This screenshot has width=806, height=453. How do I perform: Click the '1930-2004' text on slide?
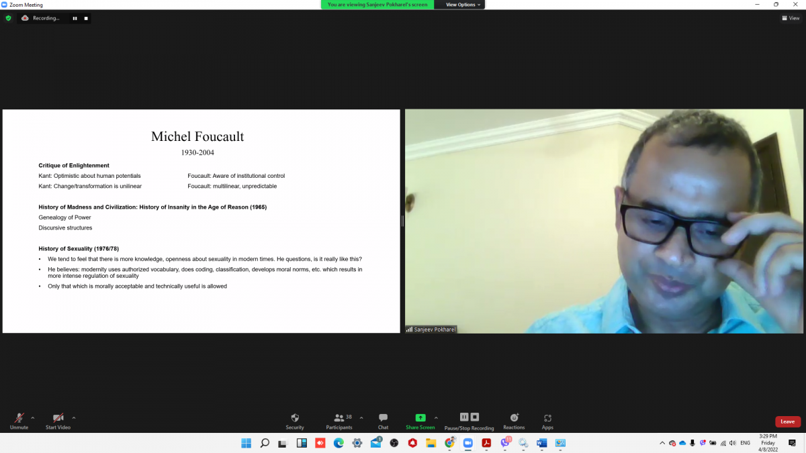(197, 153)
